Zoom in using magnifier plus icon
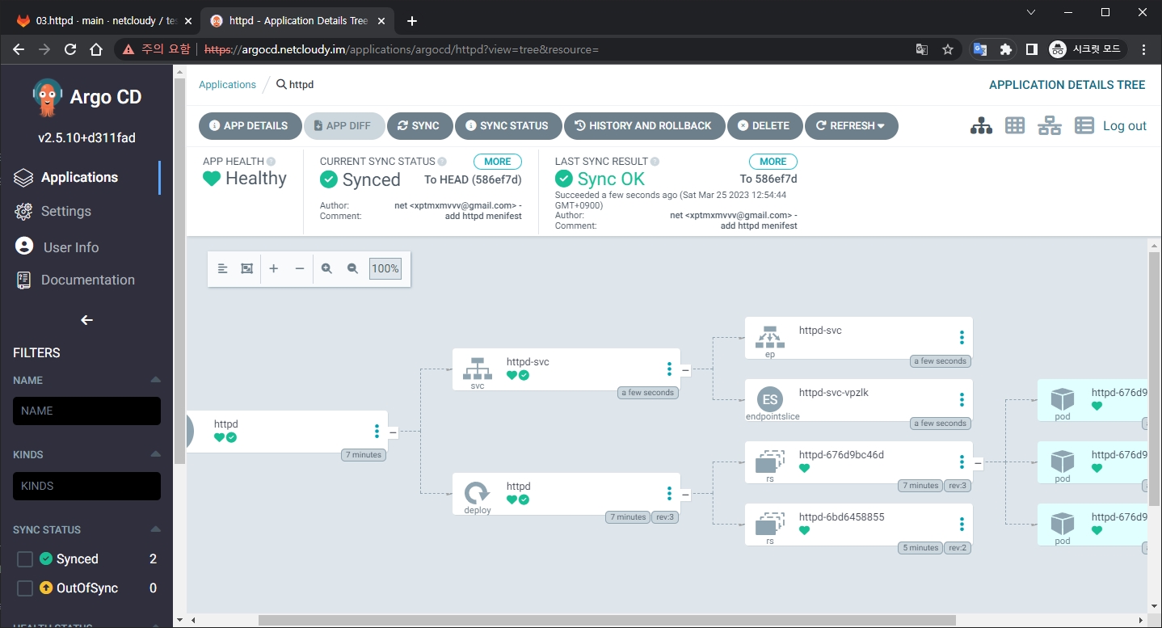 [x=326, y=268]
